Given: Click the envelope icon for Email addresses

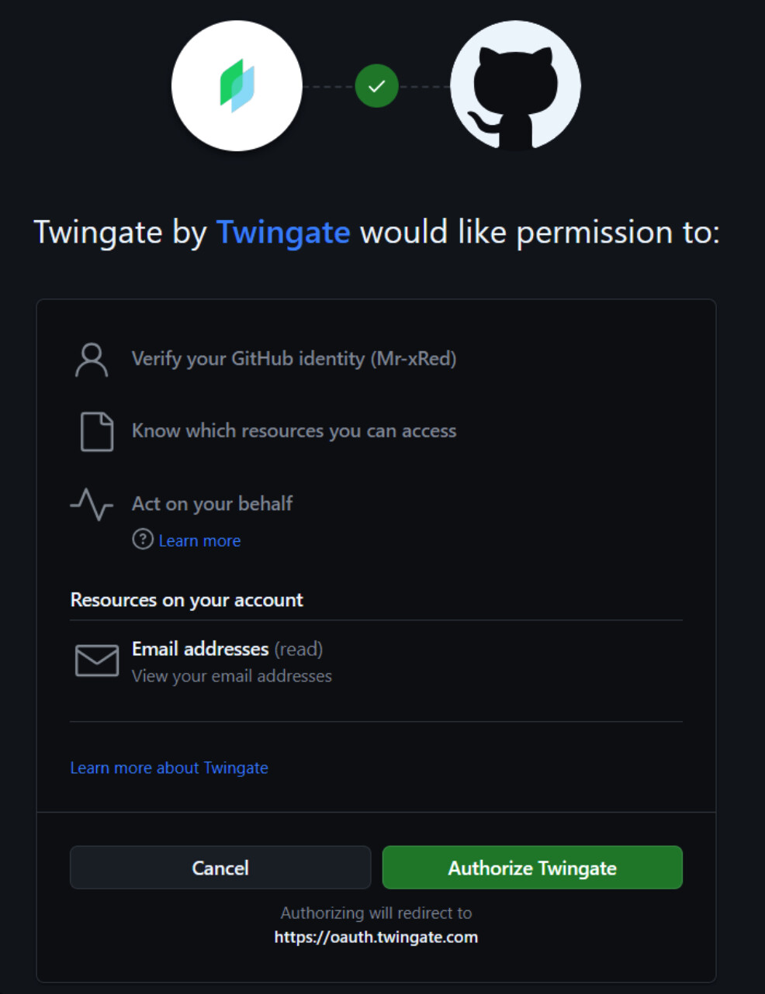Looking at the screenshot, I should pyautogui.click(x=97, y=661).
